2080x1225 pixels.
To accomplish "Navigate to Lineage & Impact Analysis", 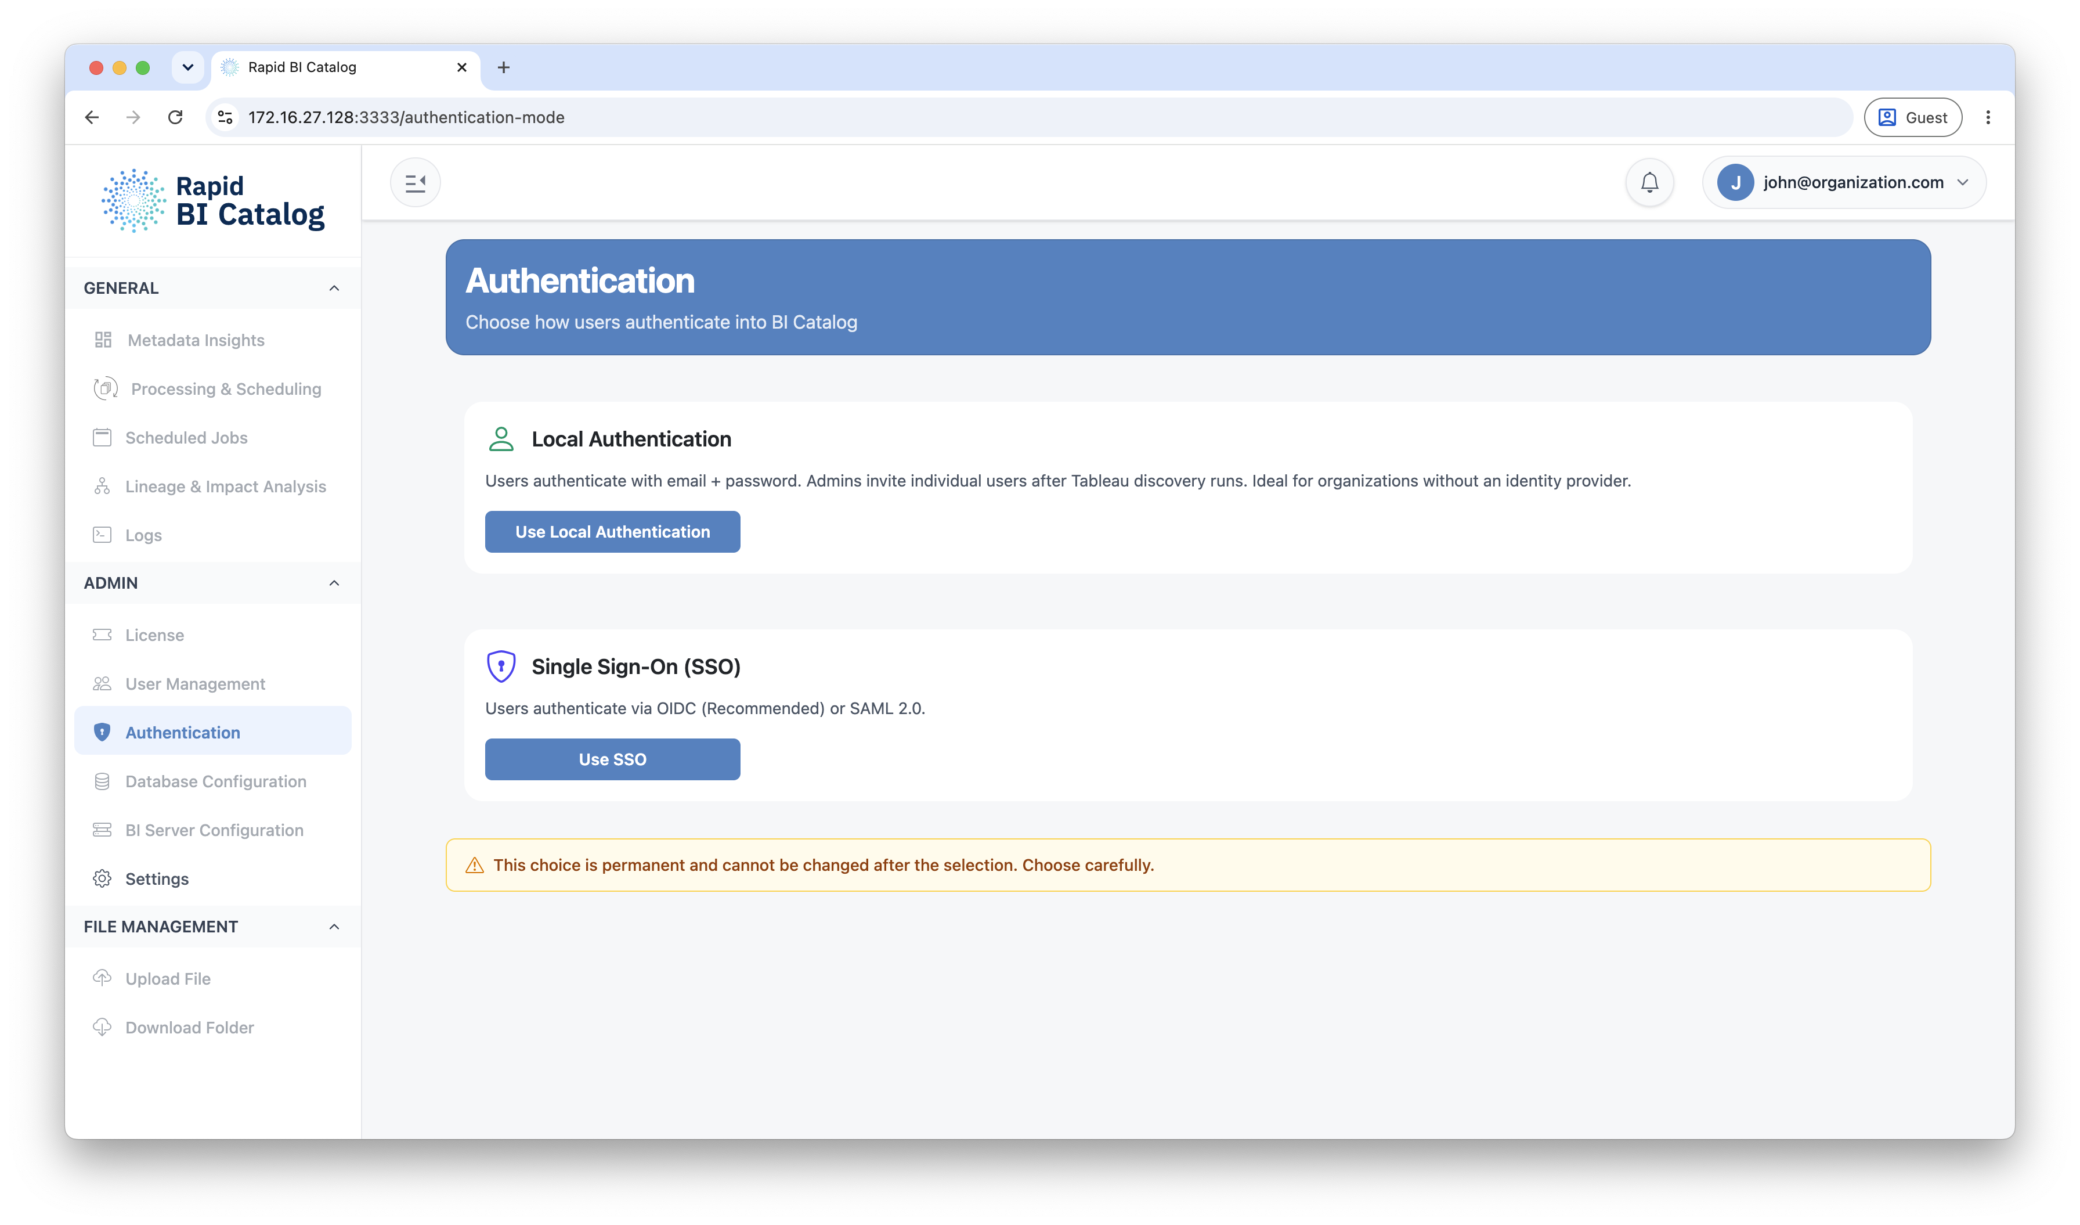I will 213,486.
